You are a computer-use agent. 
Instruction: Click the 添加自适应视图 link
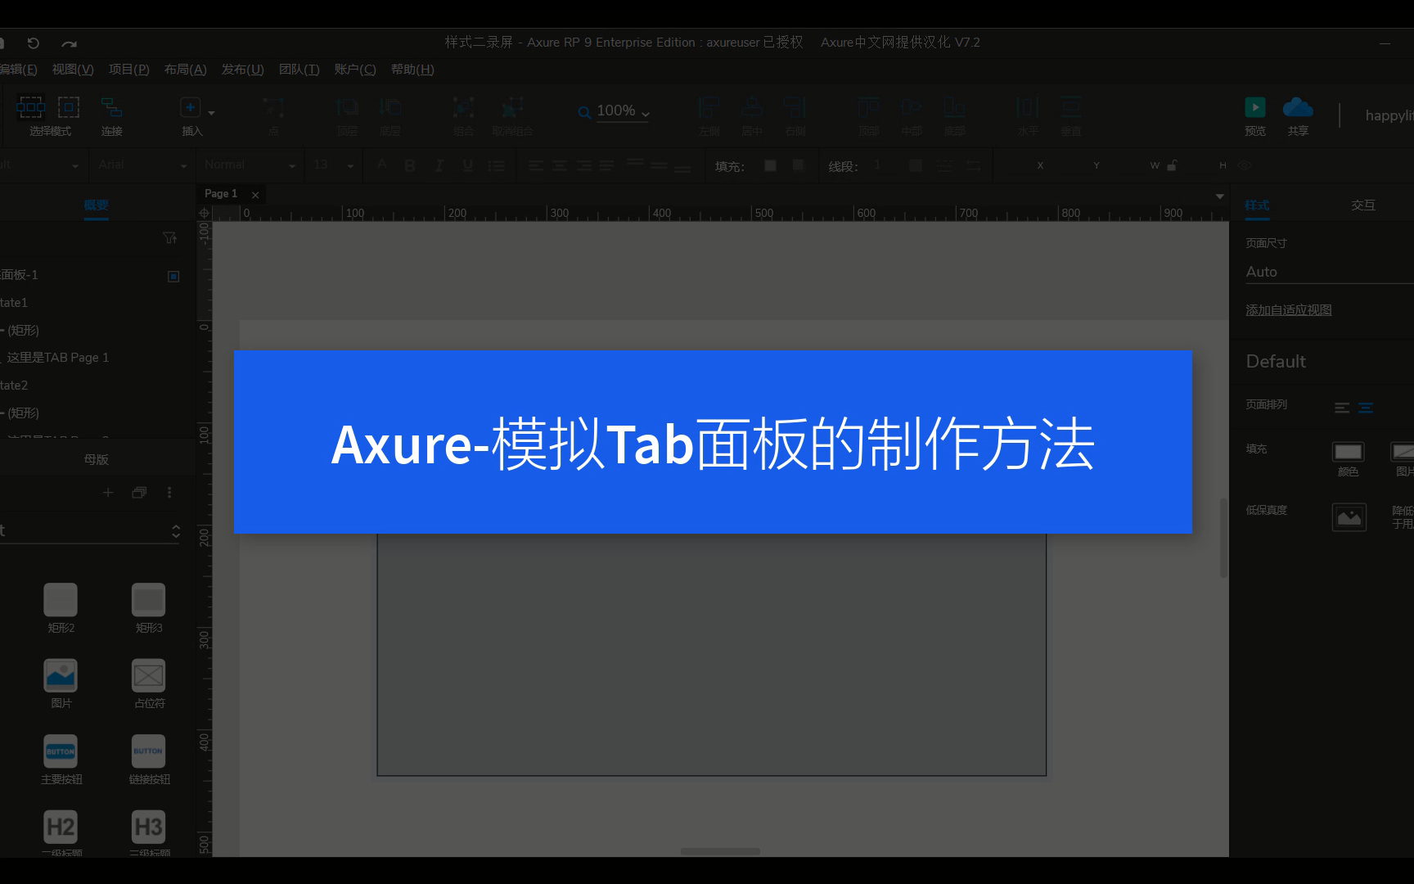click(x=1289, y=310)
